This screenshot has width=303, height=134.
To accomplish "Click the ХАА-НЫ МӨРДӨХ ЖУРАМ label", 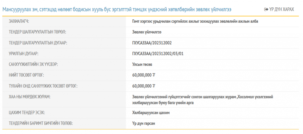I will pyautogui.click(x=30, y=97).
